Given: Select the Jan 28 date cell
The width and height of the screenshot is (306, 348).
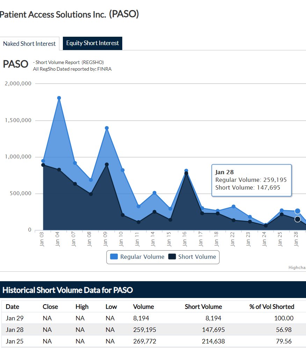Looking at the screenshot, I should [x=14, y=330].
